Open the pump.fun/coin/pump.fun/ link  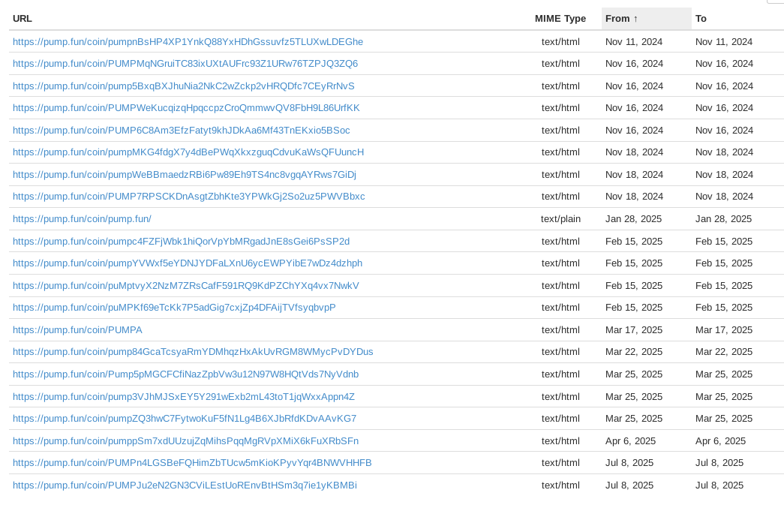tap(82, 219)
